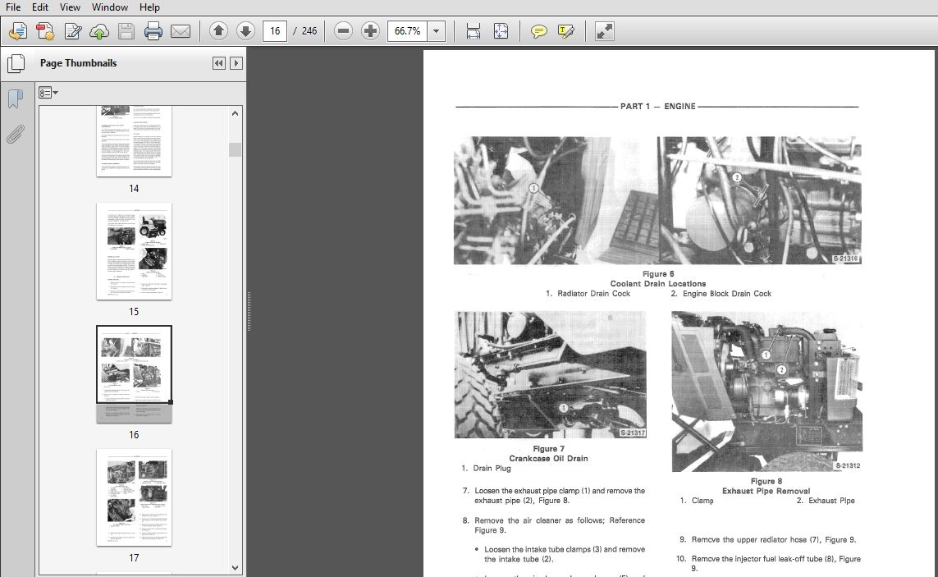This screenshot has height=577, width=938.
Task: Click the Page Thumbnails panel icon
Action: pos(16,63)
